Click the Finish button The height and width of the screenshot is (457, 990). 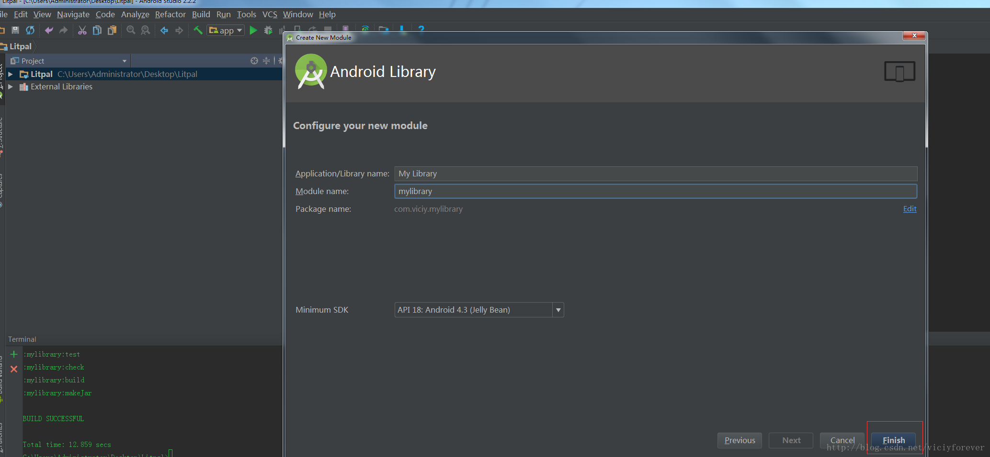[x=893, y=440]
